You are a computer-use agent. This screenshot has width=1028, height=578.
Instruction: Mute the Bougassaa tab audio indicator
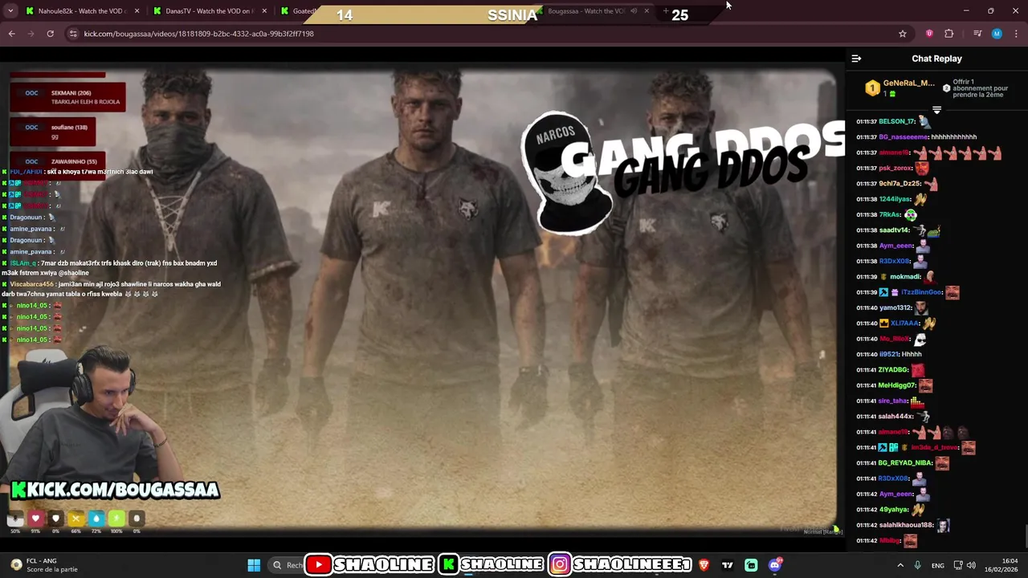click(x=634, y=11)
